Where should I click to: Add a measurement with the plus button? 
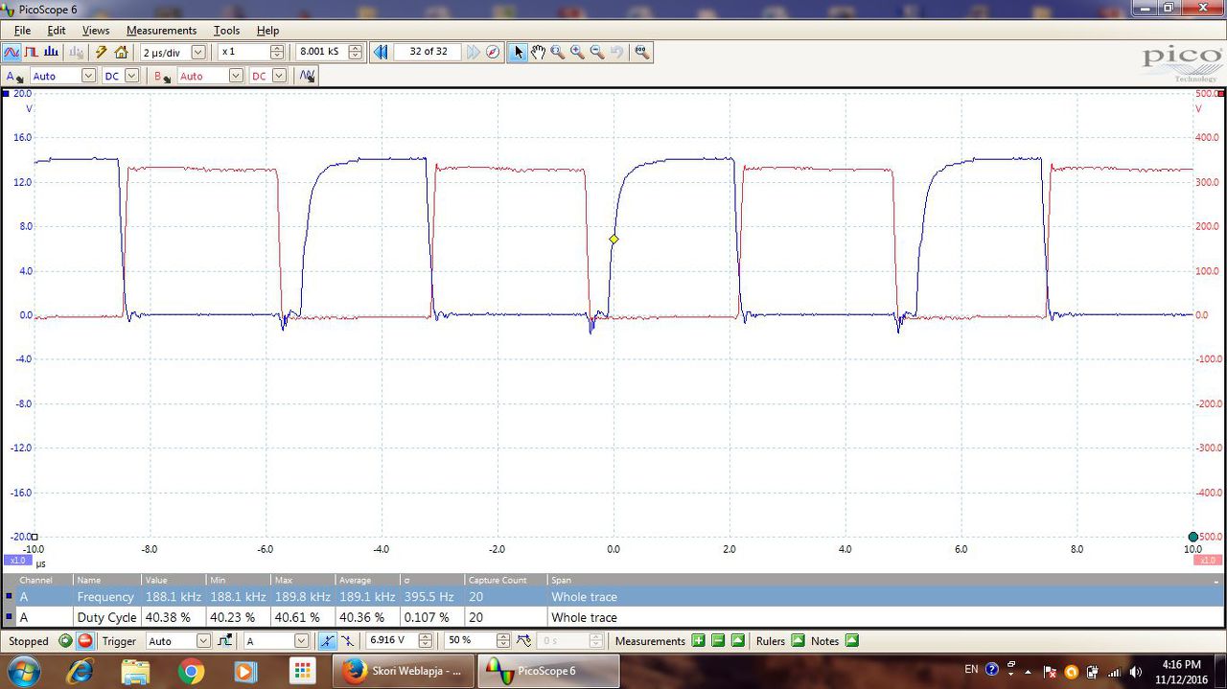click(698, 641)
